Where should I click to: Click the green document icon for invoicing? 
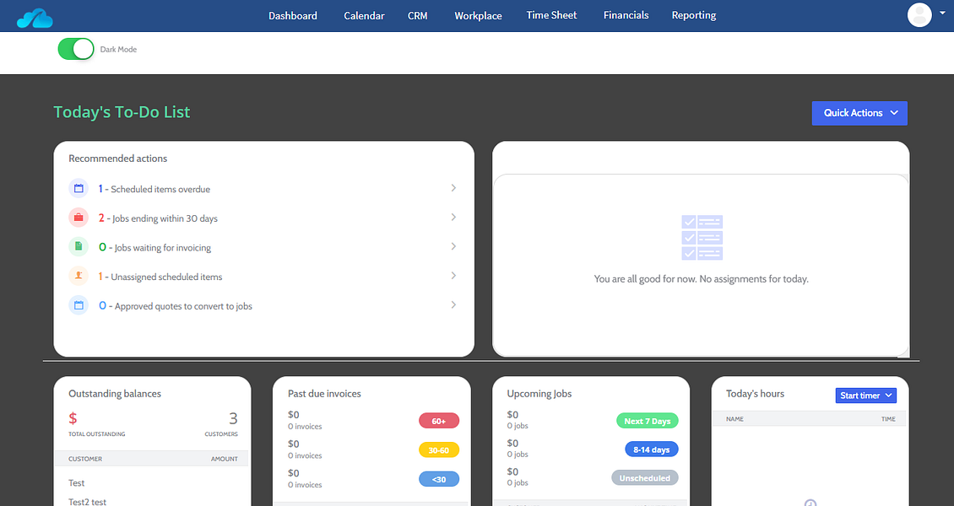coord(79,246)
